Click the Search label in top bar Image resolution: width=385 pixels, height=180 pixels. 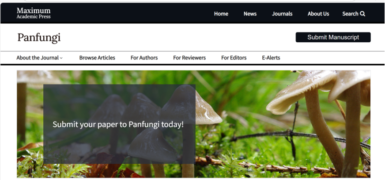point(350,14)
